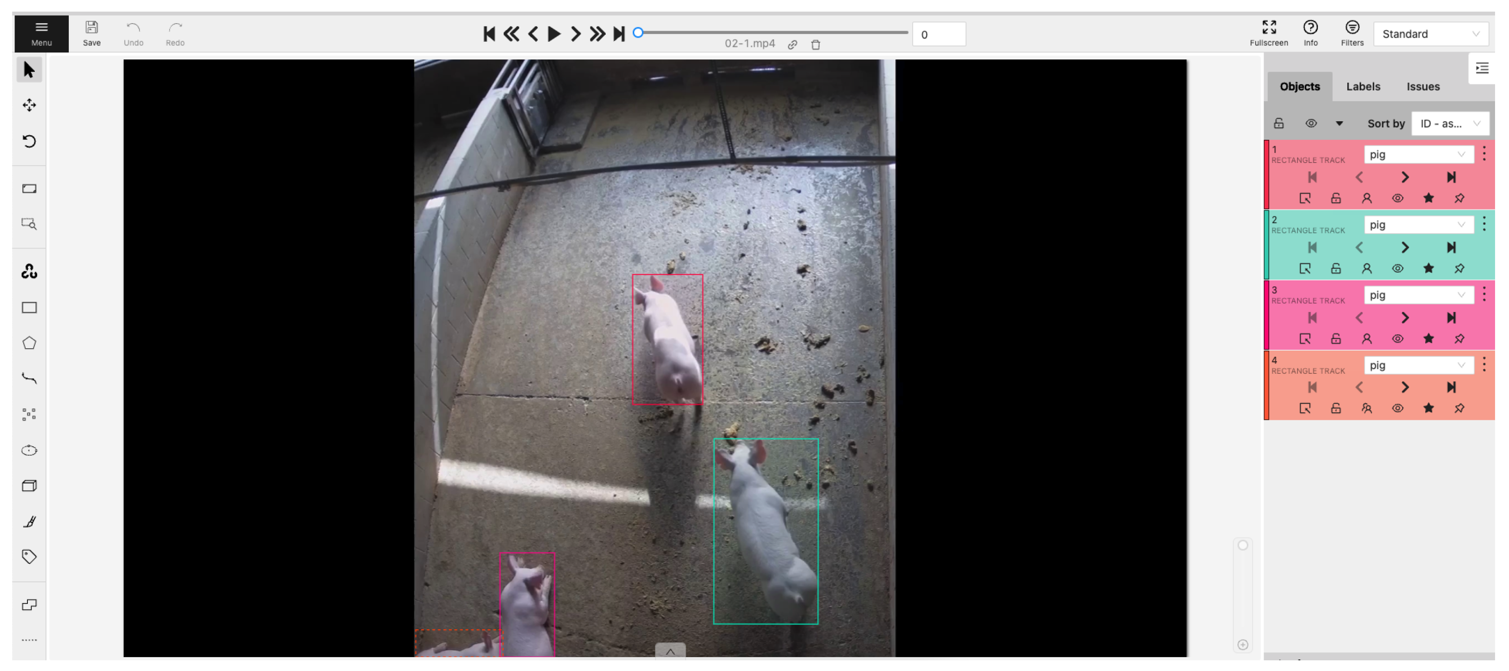Click the rotate image icon
The height and width of the screenshot is (671, 1509).
pos(29,141)
